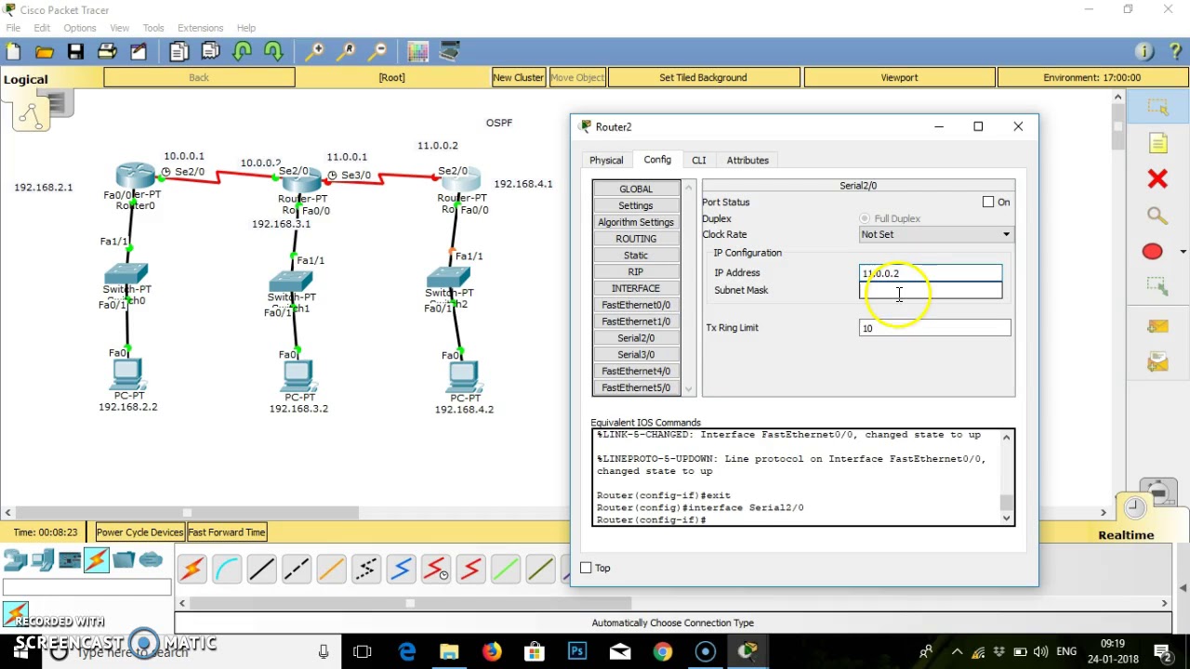Open the Options menu
Screen dimensions: 1190x669
point(80,28)
